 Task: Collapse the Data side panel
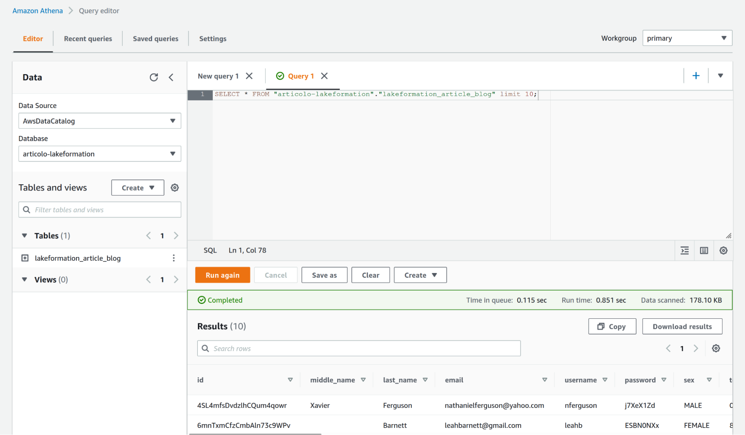point(171,77)
